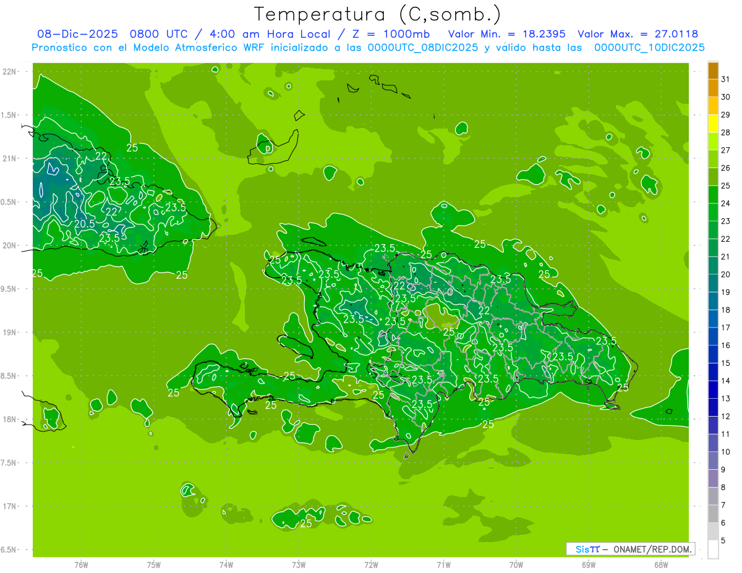Screen dimensions: 742x573
Task: Select the "Valor Min. = 18.2395" text
Action: point(506,34)
